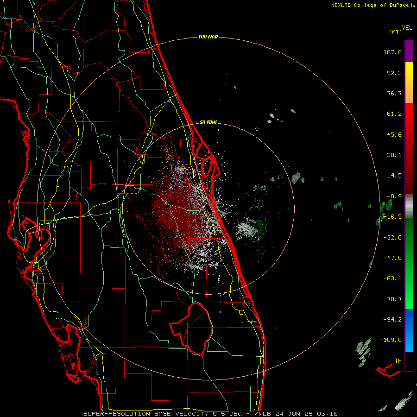This screenshot has width=417, height=417.
Task: Click the -78.7 velocity scale value
Action: (392, 299)
